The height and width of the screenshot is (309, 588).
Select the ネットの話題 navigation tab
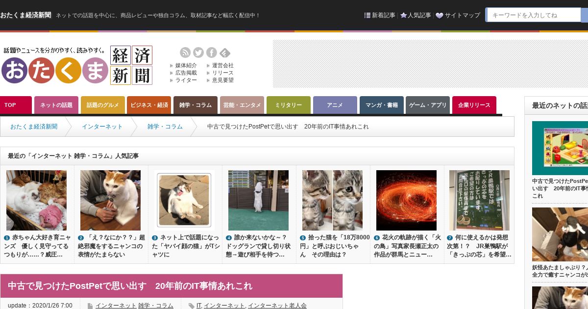pyautogui.click(x=56, y=105)
